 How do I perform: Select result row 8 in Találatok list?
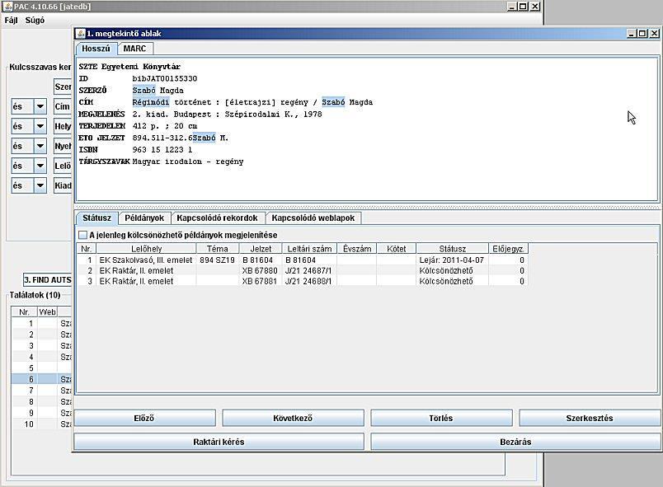41,401
